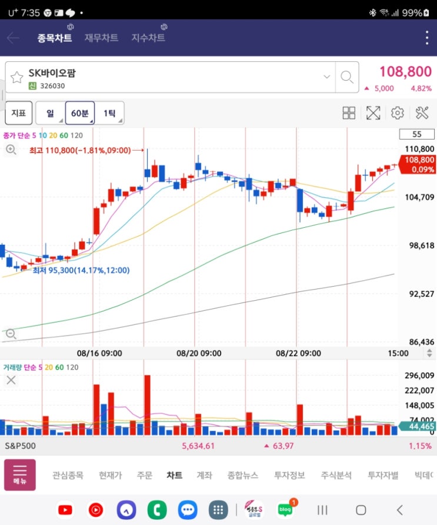Open 계좌 in the bottom menu
Image resolution: width=437 pixels, height=525 pixels.
pyautogui.click(x=205, y=475)
